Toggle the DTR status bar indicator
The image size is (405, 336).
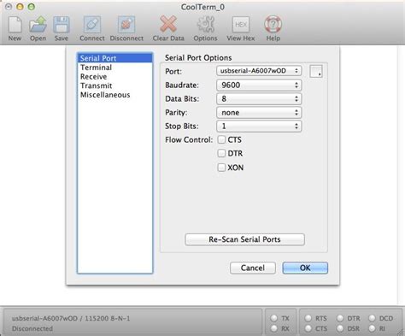(340, 318)
